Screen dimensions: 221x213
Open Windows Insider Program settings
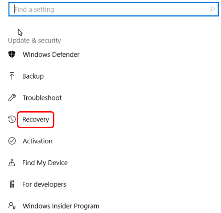[61, 206]
